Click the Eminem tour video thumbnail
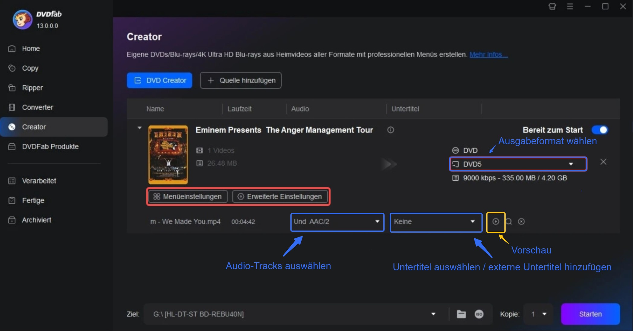 [169, 154]
